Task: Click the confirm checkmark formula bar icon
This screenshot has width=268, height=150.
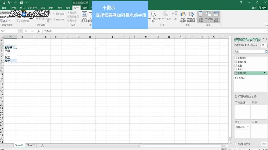Action: [32, 31]
